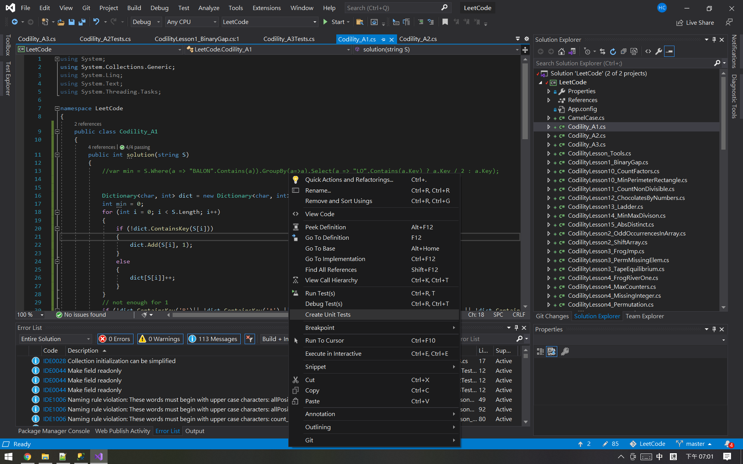
Task: Open Notifications bell in the status bar
Action: tap(728, 444)
